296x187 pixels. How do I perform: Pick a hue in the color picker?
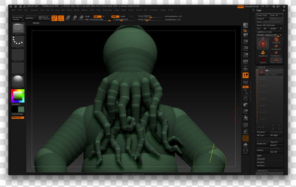18,96
